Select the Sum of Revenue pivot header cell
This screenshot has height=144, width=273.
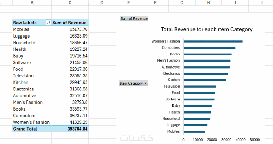pyautogui.click(x=70, y=23)
